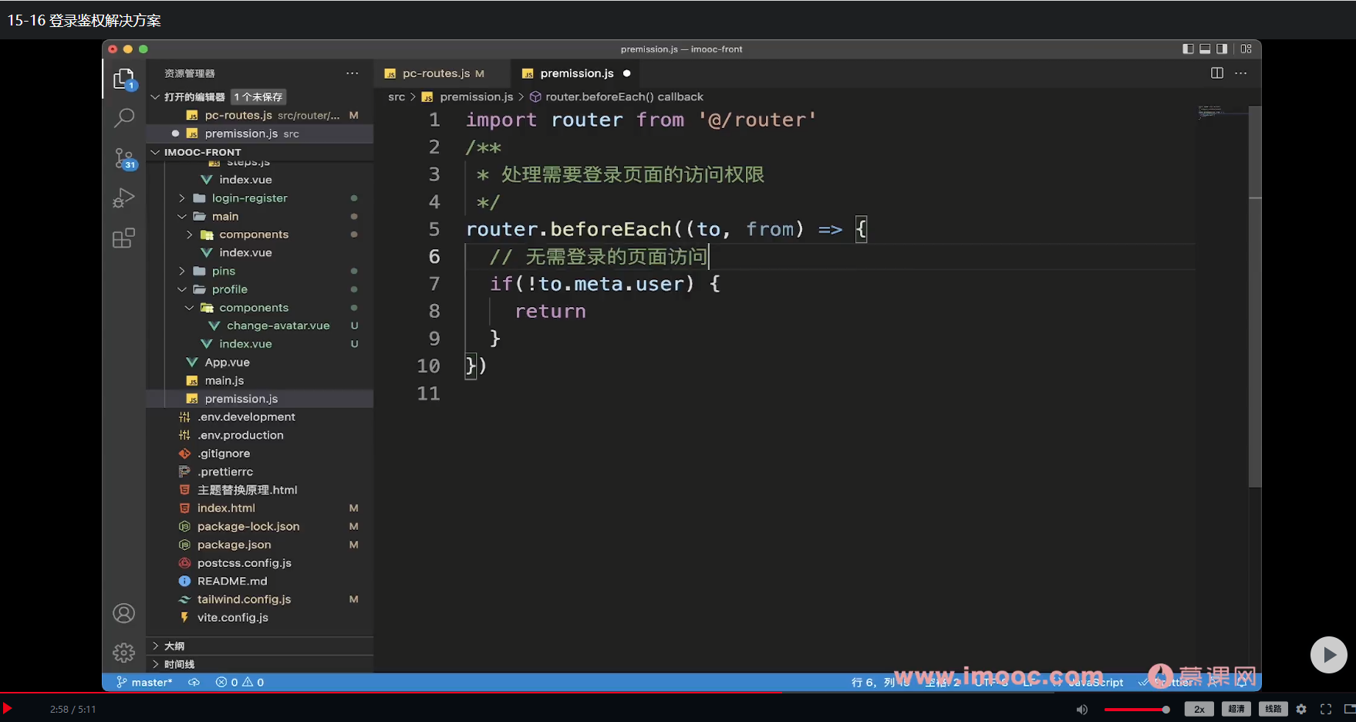Select pc-routes.js in open editors list

pos(259,115)
